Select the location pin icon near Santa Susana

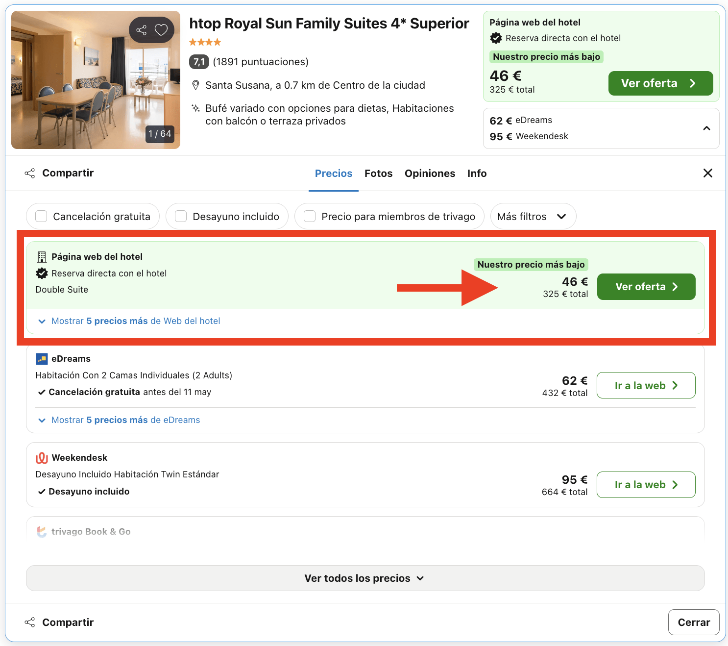pyautogui.click(x=195, y=84)
